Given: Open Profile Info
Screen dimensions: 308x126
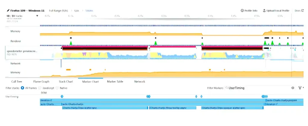Looking at the screenshot, I should click(249, 11).
